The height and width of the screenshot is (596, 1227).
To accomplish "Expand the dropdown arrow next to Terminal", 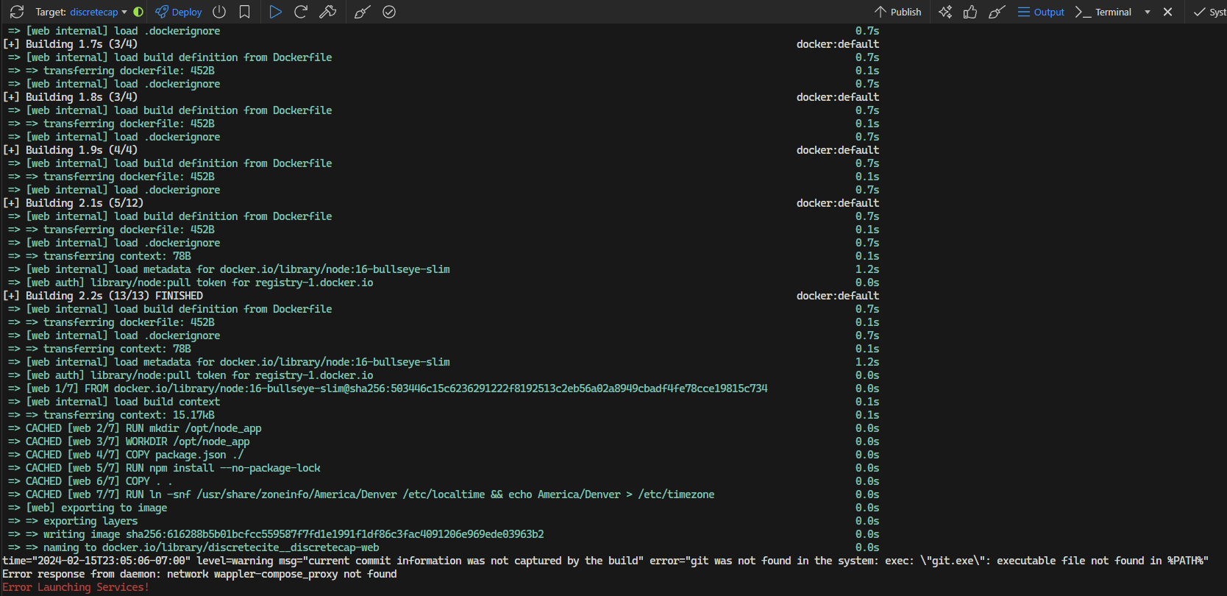I will (1148, 12).
